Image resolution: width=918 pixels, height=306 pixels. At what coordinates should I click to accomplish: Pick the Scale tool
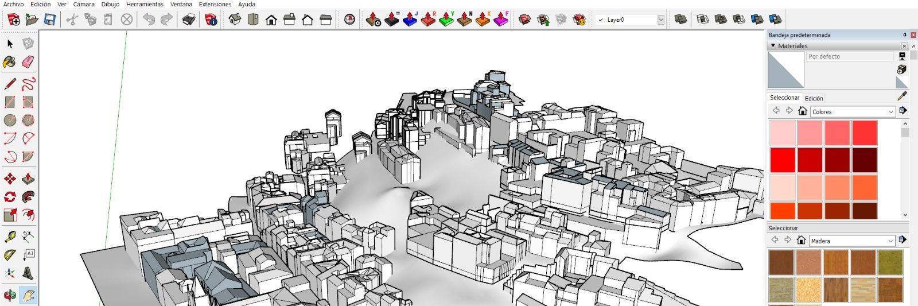coord(10,215)
